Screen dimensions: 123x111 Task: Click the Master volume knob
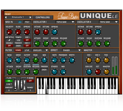106,72
